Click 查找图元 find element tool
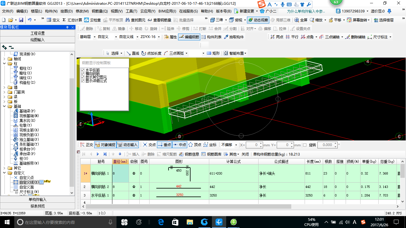This screenshot has width=406, height=228. 136,20
